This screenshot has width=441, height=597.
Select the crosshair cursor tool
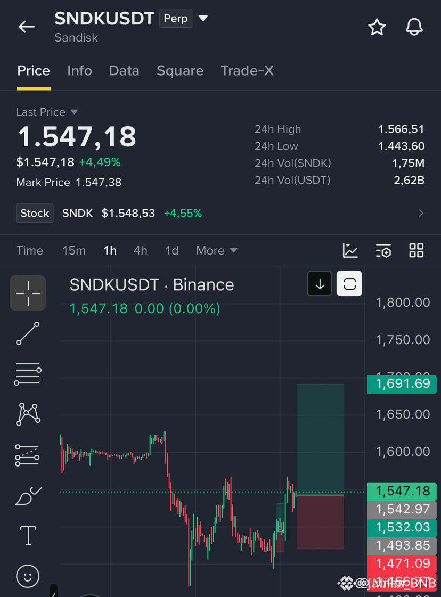click(28, 293)
